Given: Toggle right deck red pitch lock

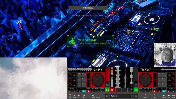Looking at the screenshot, I should coord(155,91).
